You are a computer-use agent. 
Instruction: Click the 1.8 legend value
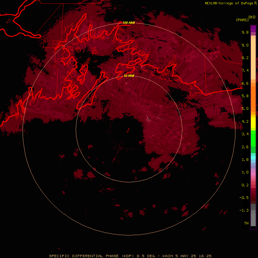pos(245,160)
